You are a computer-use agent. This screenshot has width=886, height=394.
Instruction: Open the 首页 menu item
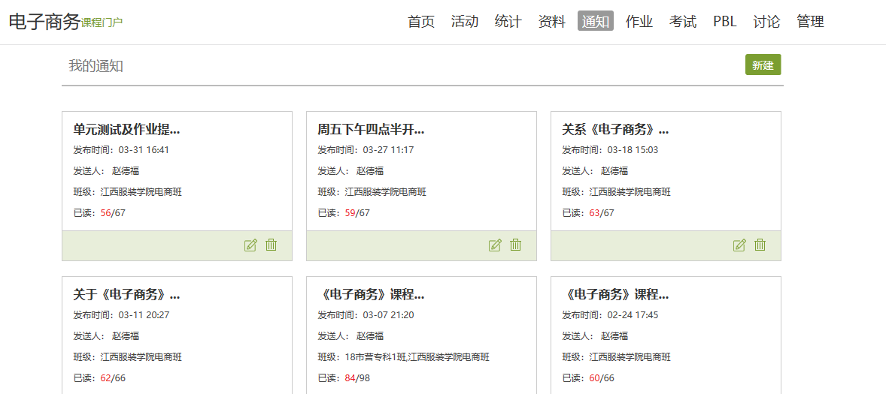421,22
